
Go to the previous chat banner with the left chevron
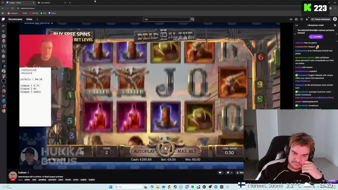295,34
